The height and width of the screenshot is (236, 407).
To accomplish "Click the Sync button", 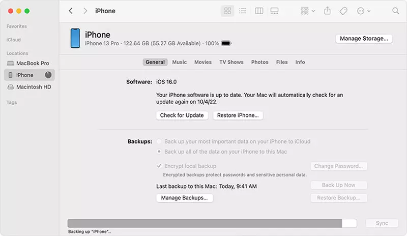I will pos(382,223).
